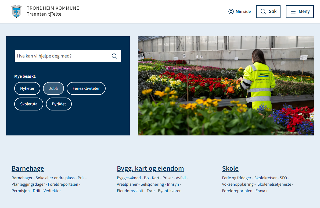Open Min side user account link
Screen dimensions: 320x208
coord(239,12)
